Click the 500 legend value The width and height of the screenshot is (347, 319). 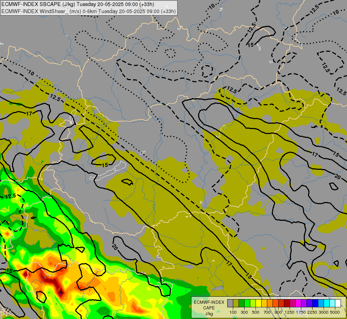click(x=256, y=312)
